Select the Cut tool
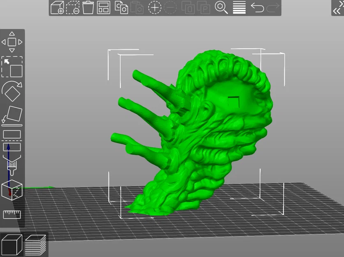Image resolution: width=344 pixels, height=257 pixels. [12, 141]
